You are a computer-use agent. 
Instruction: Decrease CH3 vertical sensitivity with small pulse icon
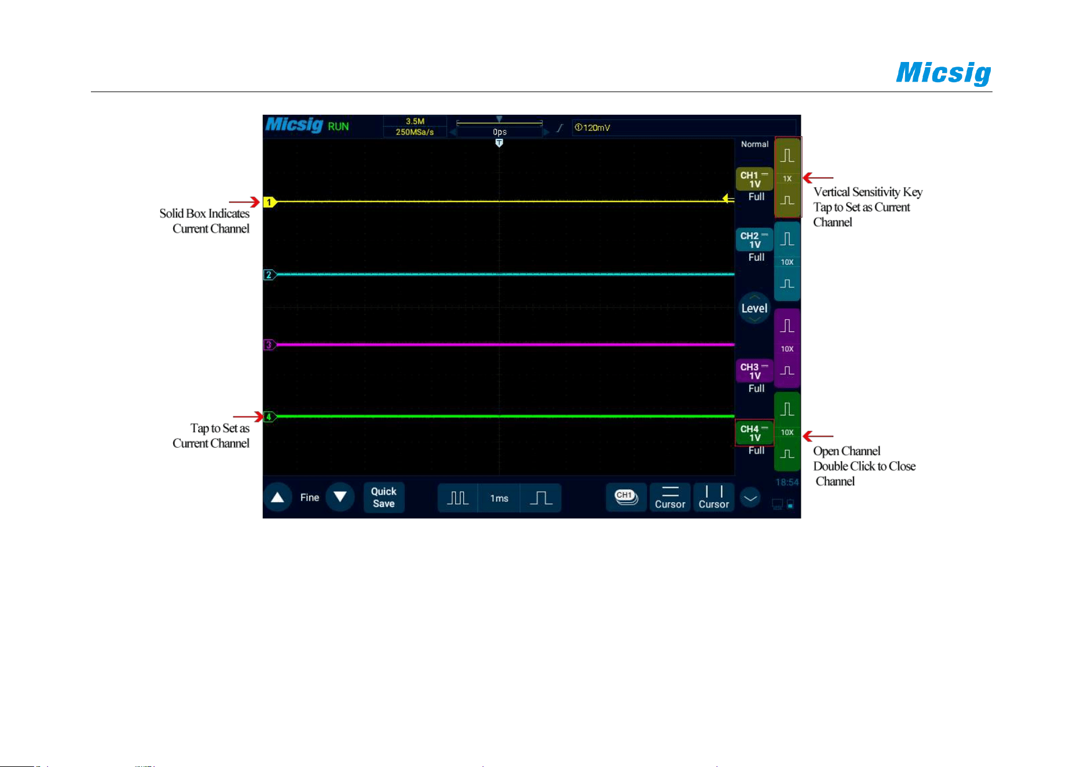tap(788, 371)
